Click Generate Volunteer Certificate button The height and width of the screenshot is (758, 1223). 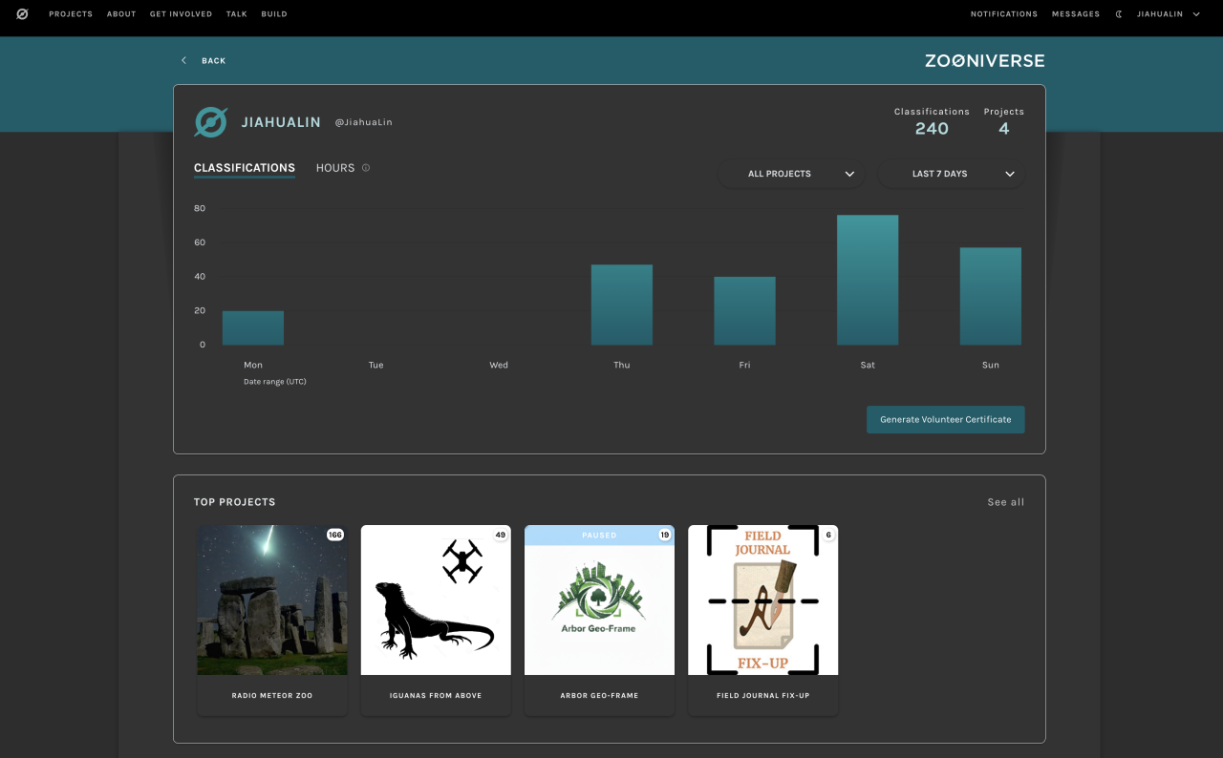click(946, 420)
